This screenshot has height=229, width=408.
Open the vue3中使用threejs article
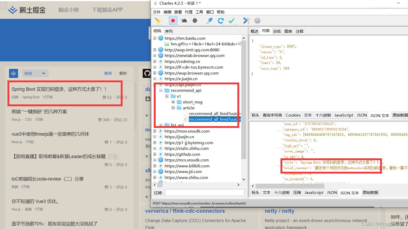point(50,134)
